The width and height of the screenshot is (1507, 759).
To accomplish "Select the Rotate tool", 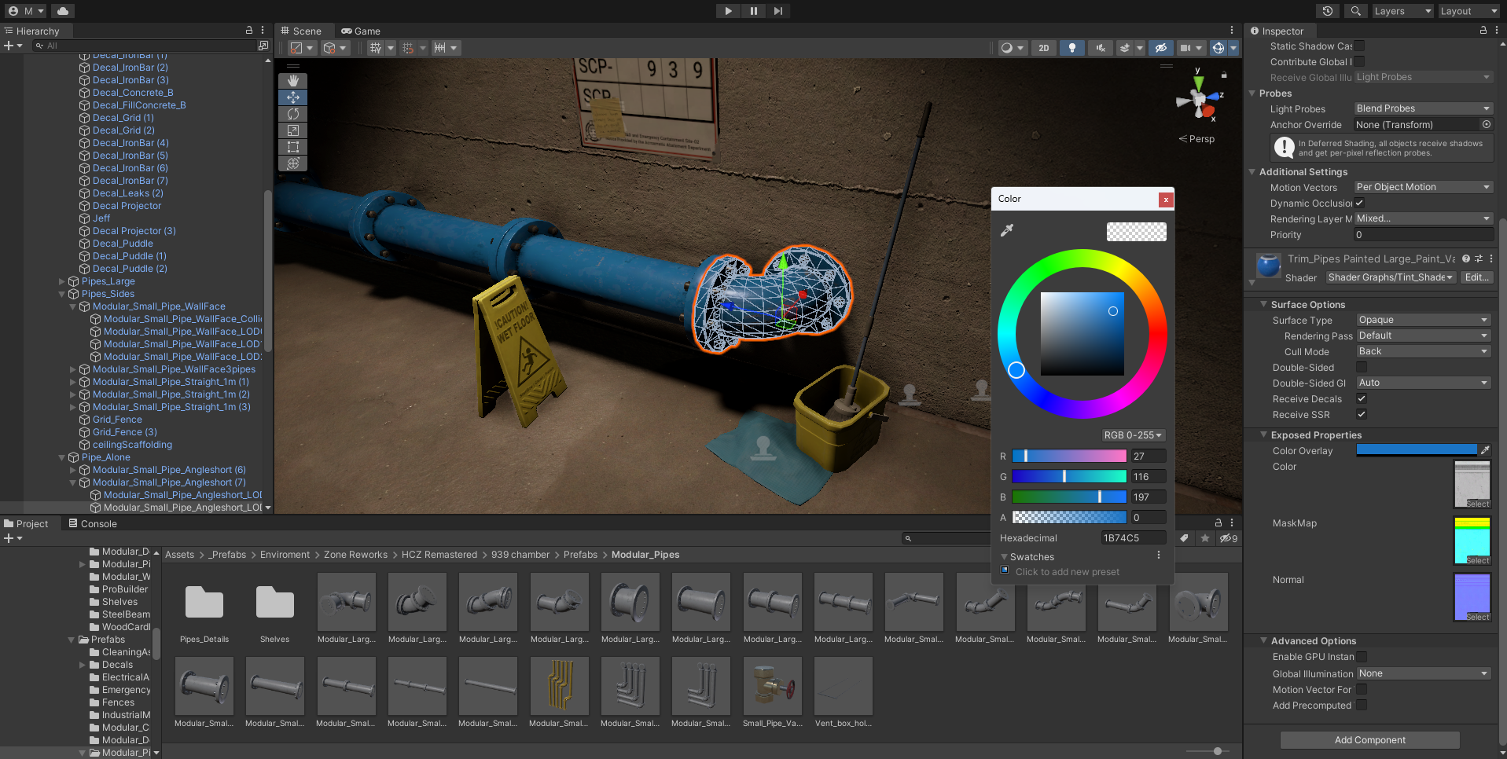I will 292,114.
